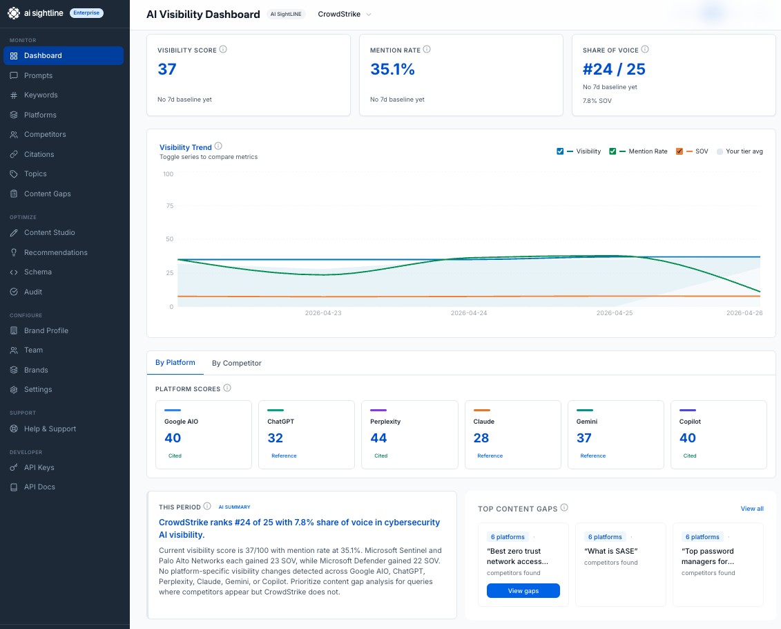Toggle the Mention Rate series checkbox
Viewport: 781px width, 629px height.
click(x=613, y=151)
